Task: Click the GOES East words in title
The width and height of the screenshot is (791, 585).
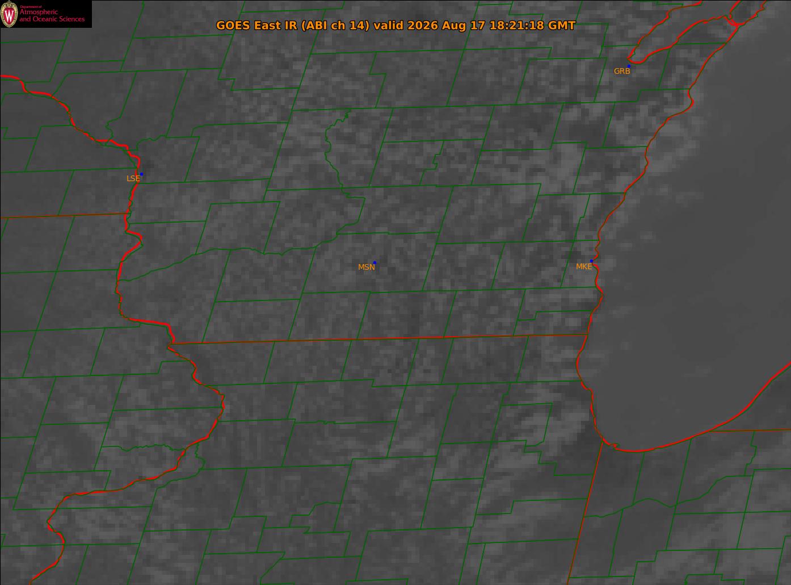Action: [246, 26]
